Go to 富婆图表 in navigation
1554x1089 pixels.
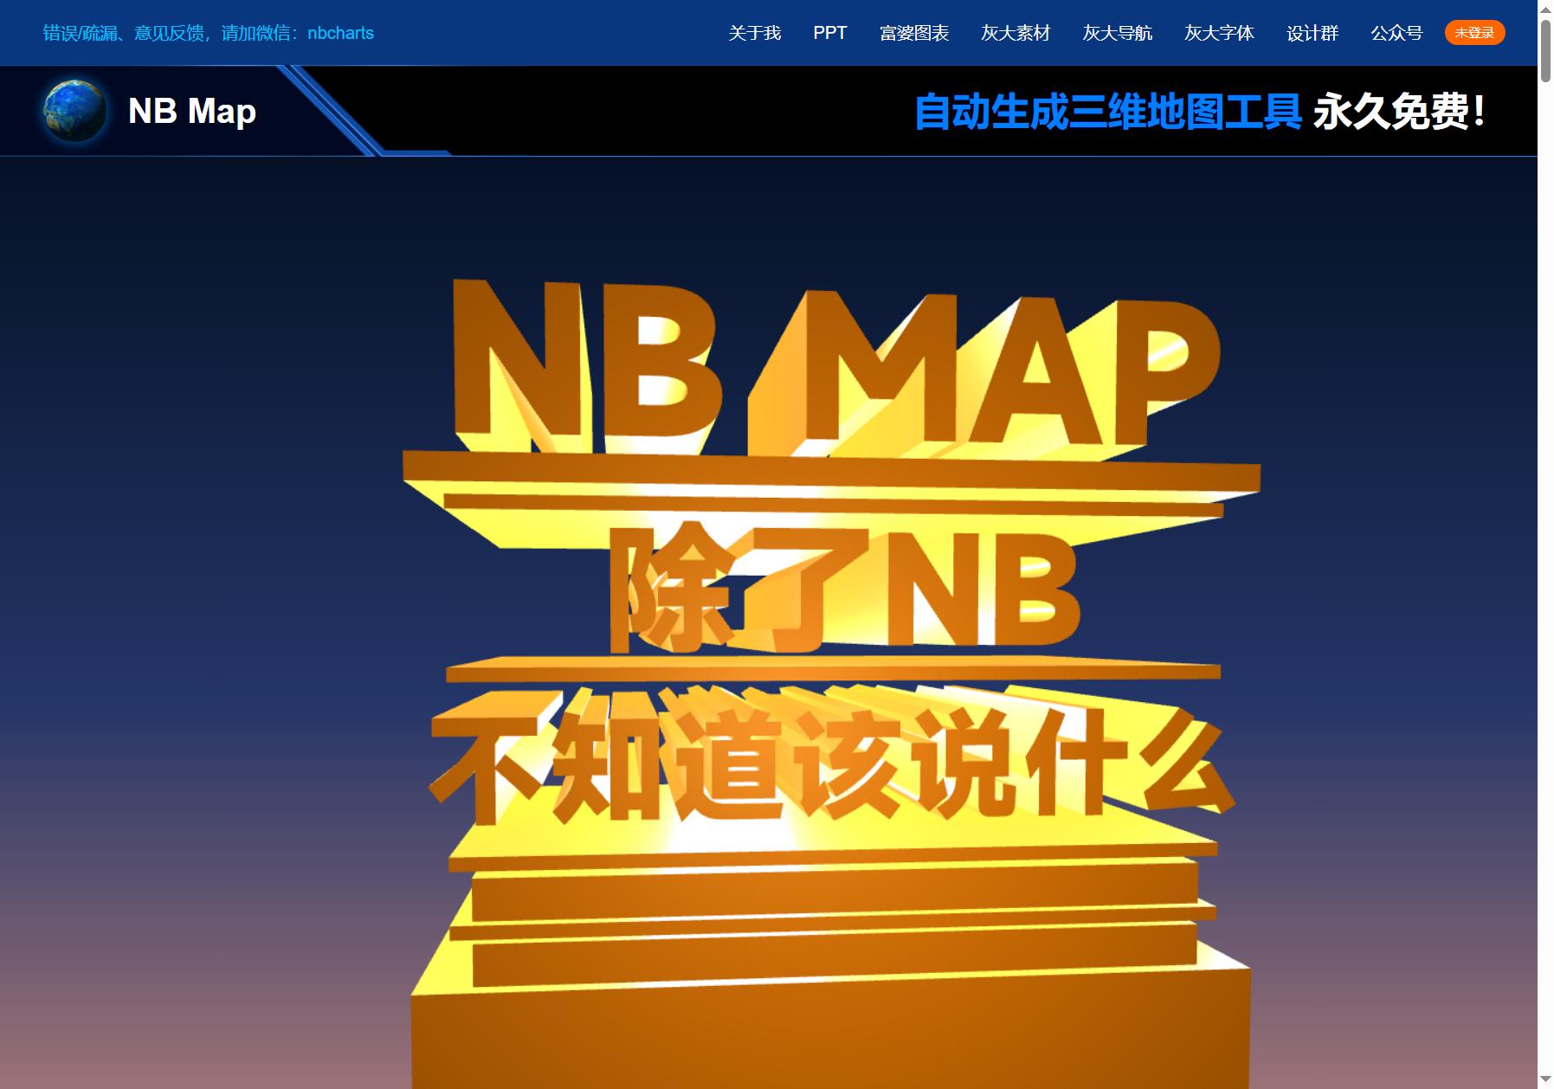(x=914, y=33)
